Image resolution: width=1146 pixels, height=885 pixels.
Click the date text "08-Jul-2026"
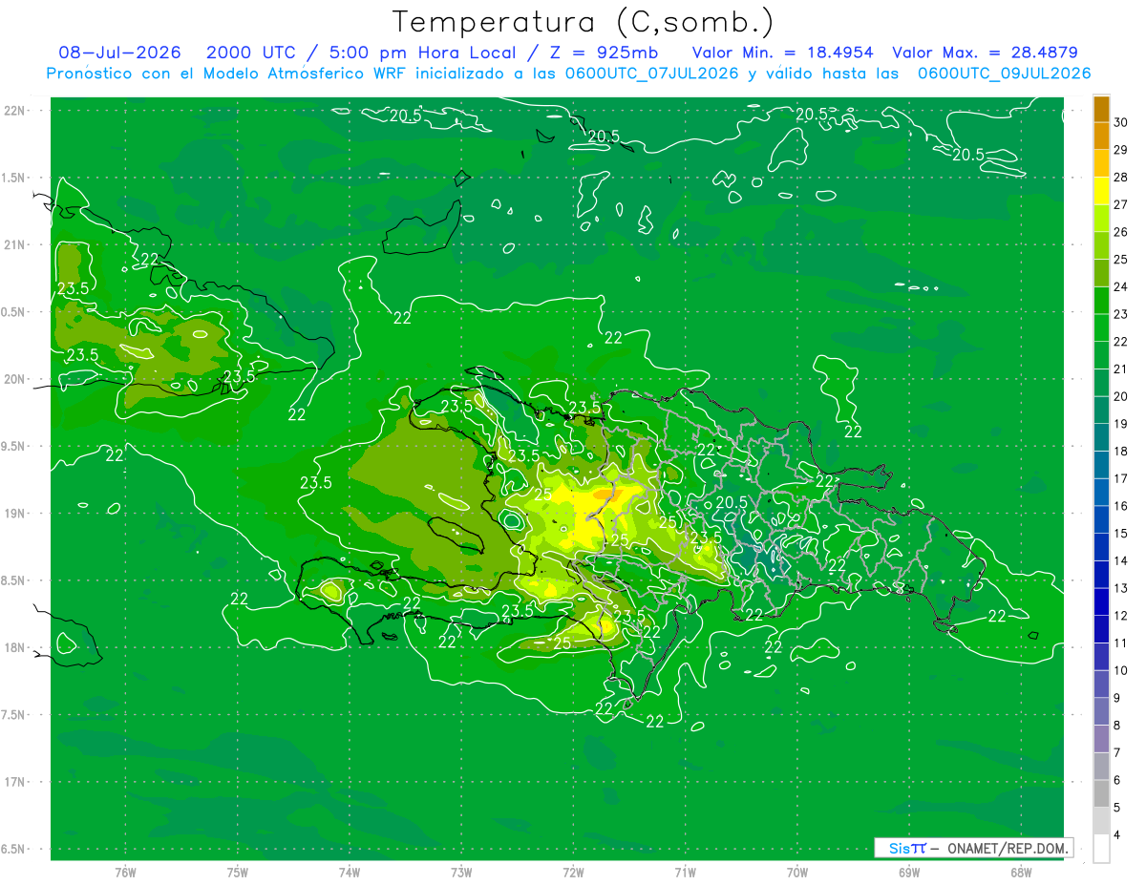119,53
